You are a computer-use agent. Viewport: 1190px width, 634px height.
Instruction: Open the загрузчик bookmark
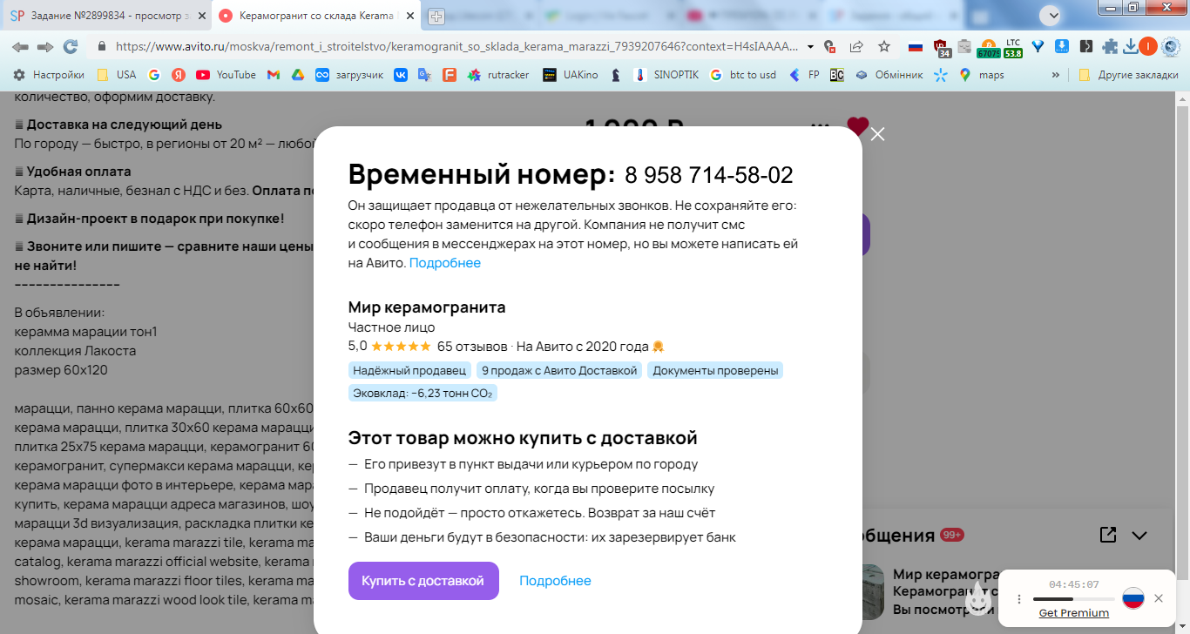tap(349, 75)
